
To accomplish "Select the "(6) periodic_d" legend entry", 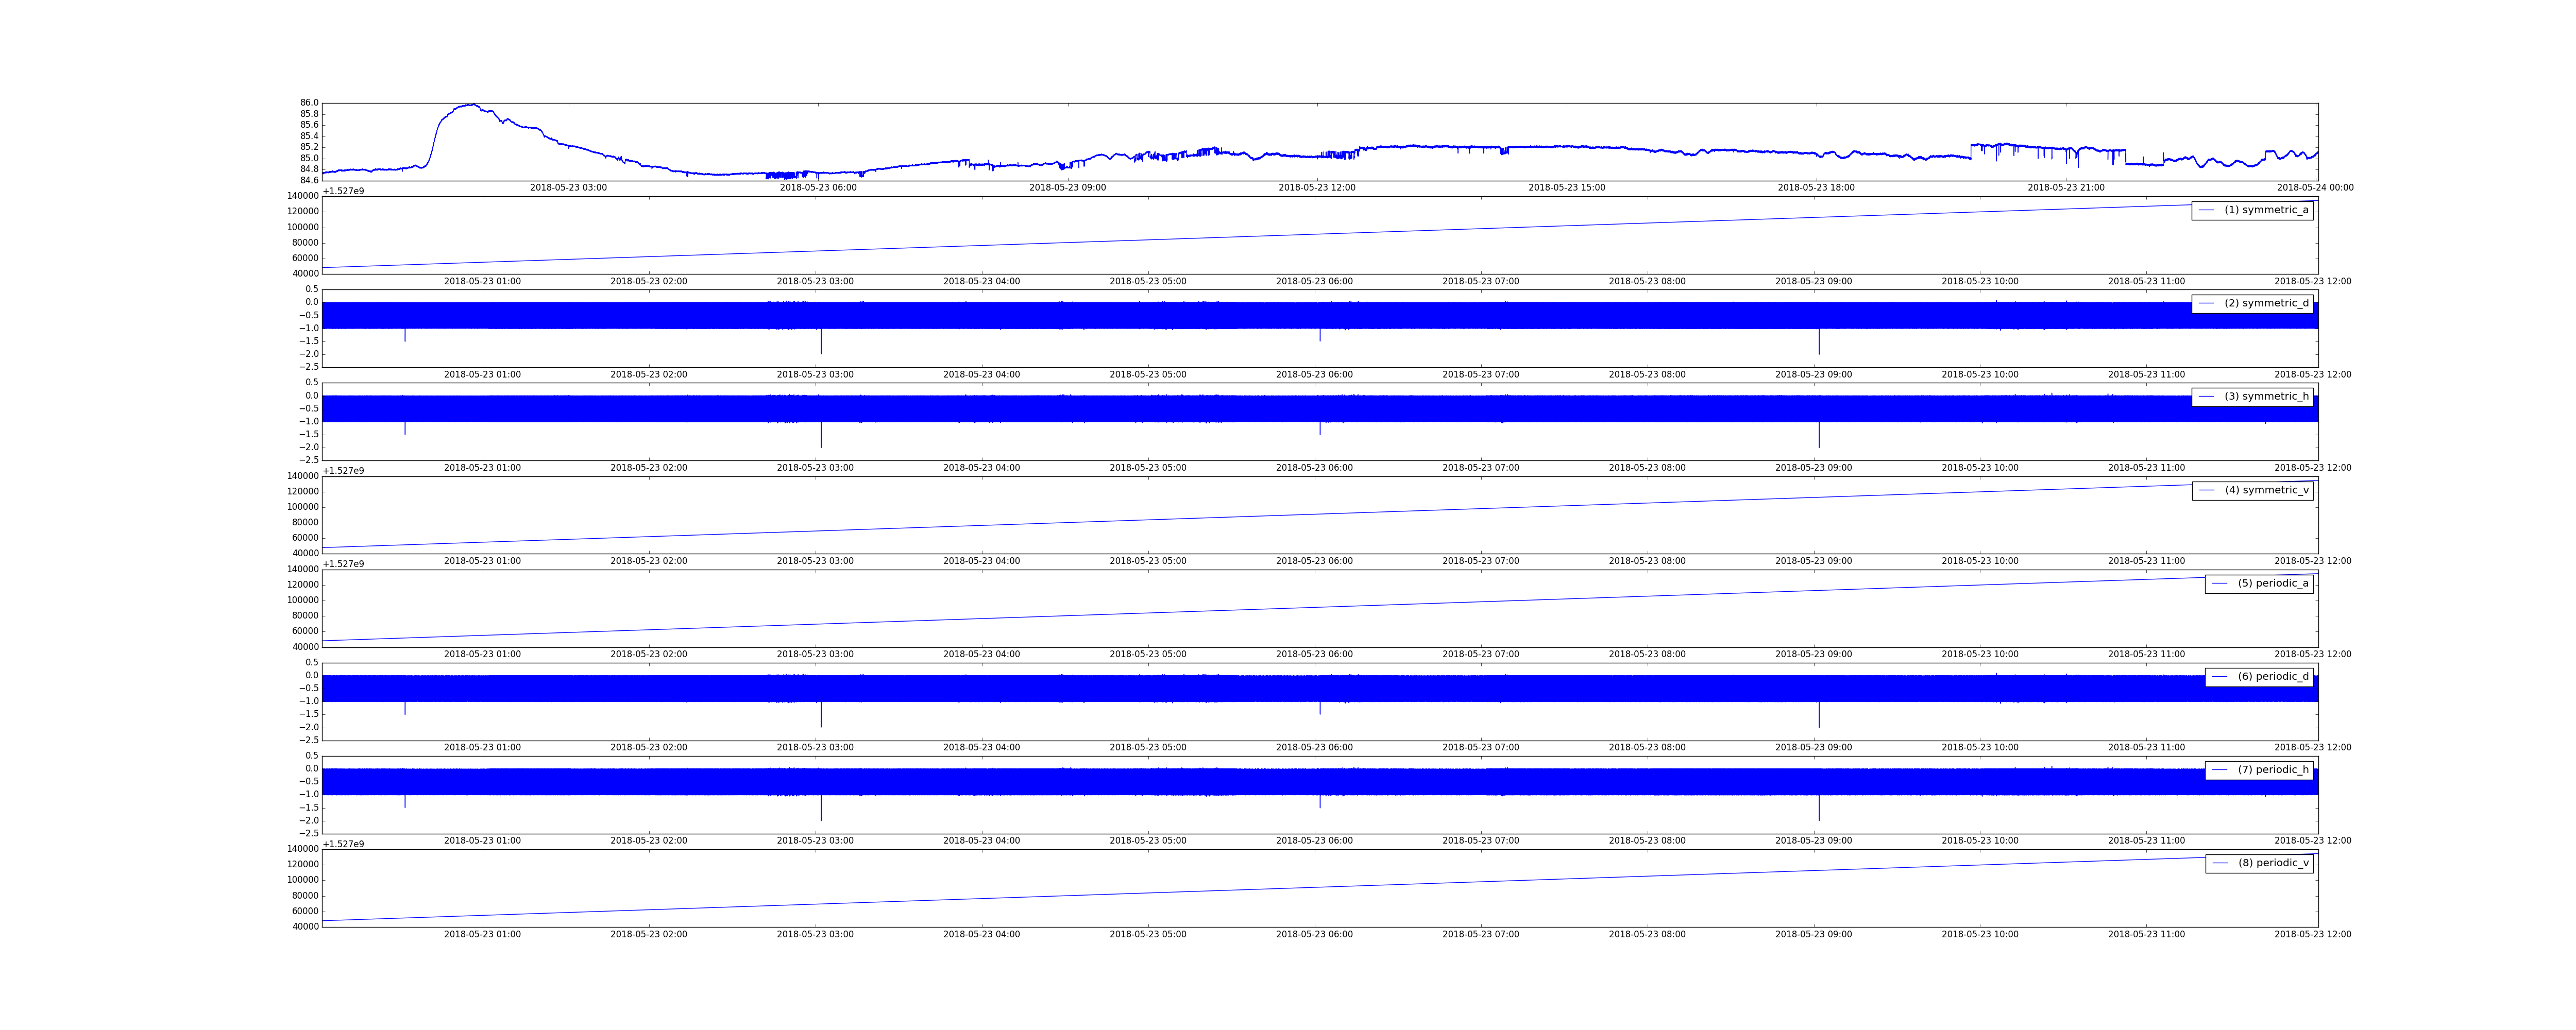I will coord(2259,677).
